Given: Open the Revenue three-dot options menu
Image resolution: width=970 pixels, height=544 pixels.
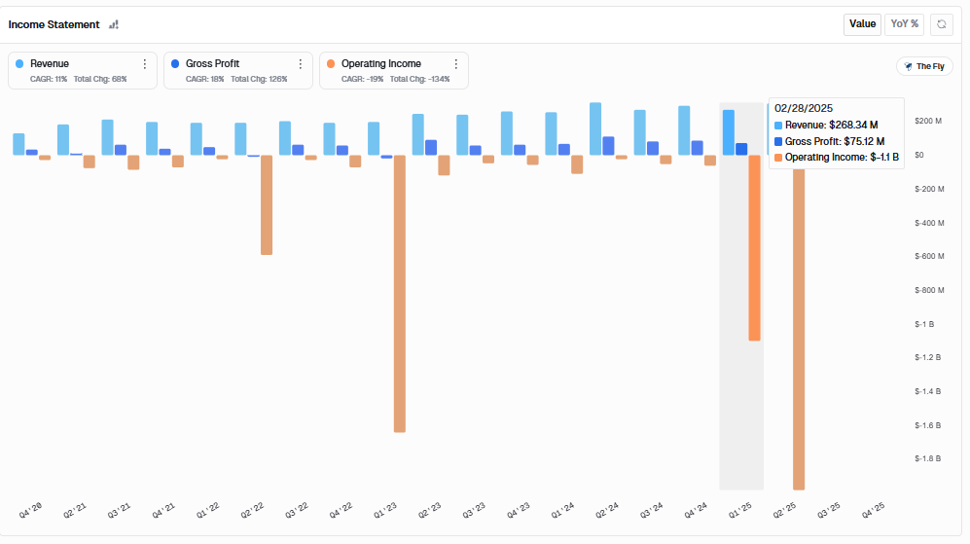Looking at the screenshot, I should tap(145, 64).
